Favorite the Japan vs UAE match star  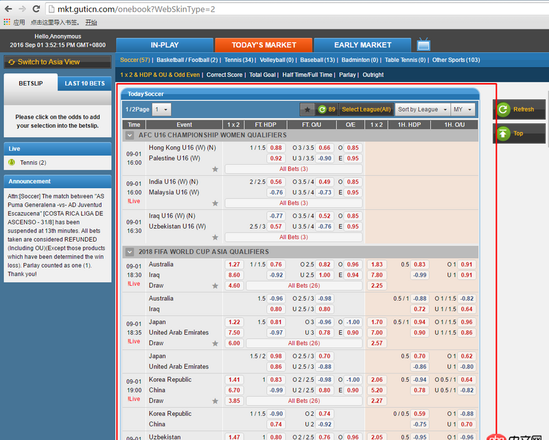tap(215, 343)
